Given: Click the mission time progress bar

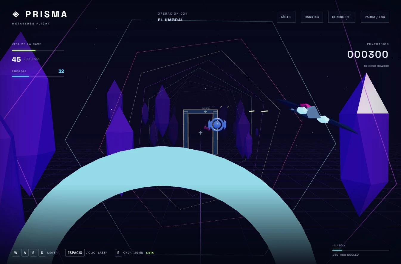Looking at the screenshot, I should coord(361,250).
